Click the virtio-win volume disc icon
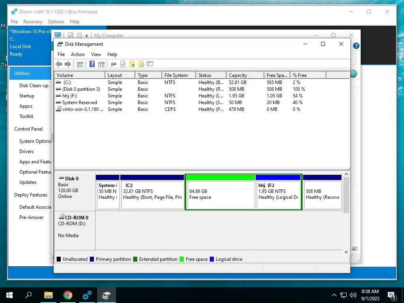This screenshot has width=404, height=303. (59, 109)
